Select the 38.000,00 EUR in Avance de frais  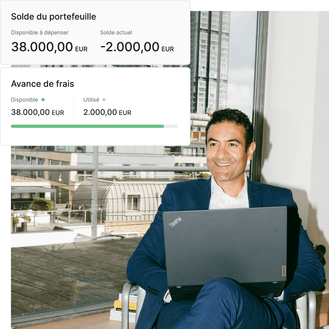click(38, 112)
